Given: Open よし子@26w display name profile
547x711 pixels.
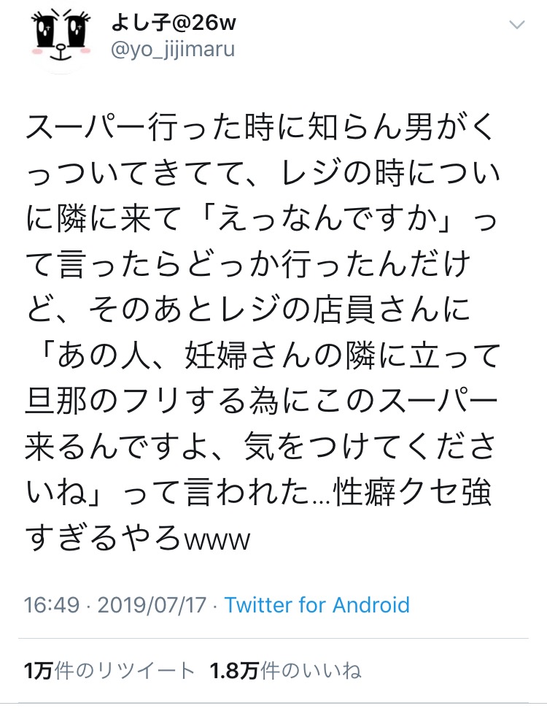Looking at the screenshot, I should tap(173, 23).
